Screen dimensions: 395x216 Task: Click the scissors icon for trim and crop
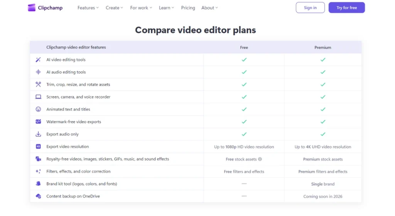(38, 84)
